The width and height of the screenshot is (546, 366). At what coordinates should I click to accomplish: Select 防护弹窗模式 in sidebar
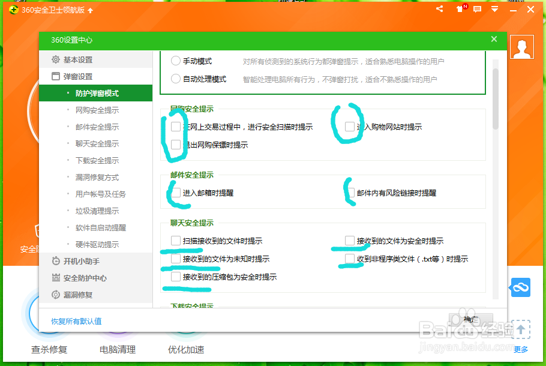pyautogui.click(x=96, y=93)
